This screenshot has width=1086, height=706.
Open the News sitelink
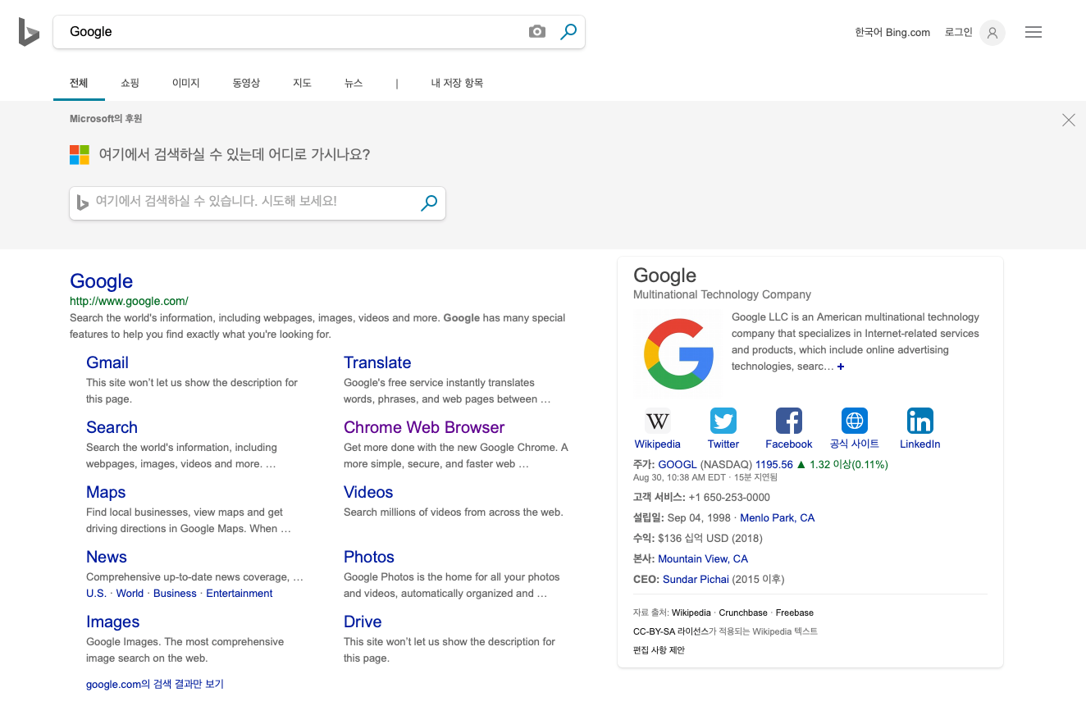pyautogui.click(x=107, y=557)
